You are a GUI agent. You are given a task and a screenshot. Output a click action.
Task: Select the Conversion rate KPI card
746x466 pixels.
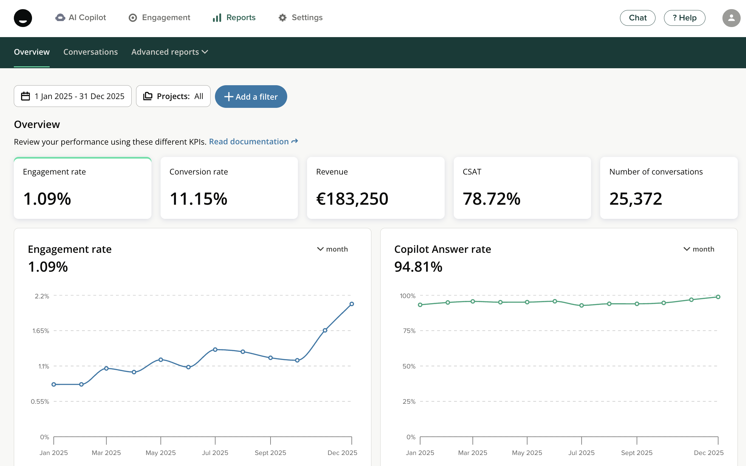point(229,188)
